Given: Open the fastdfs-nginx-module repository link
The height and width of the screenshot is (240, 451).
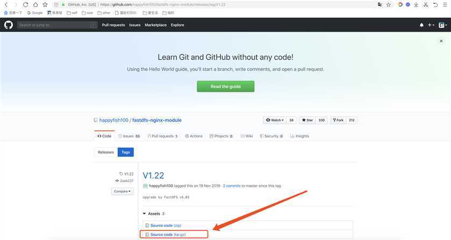Looking at the screenshot, I should click(x=157, y=120).
